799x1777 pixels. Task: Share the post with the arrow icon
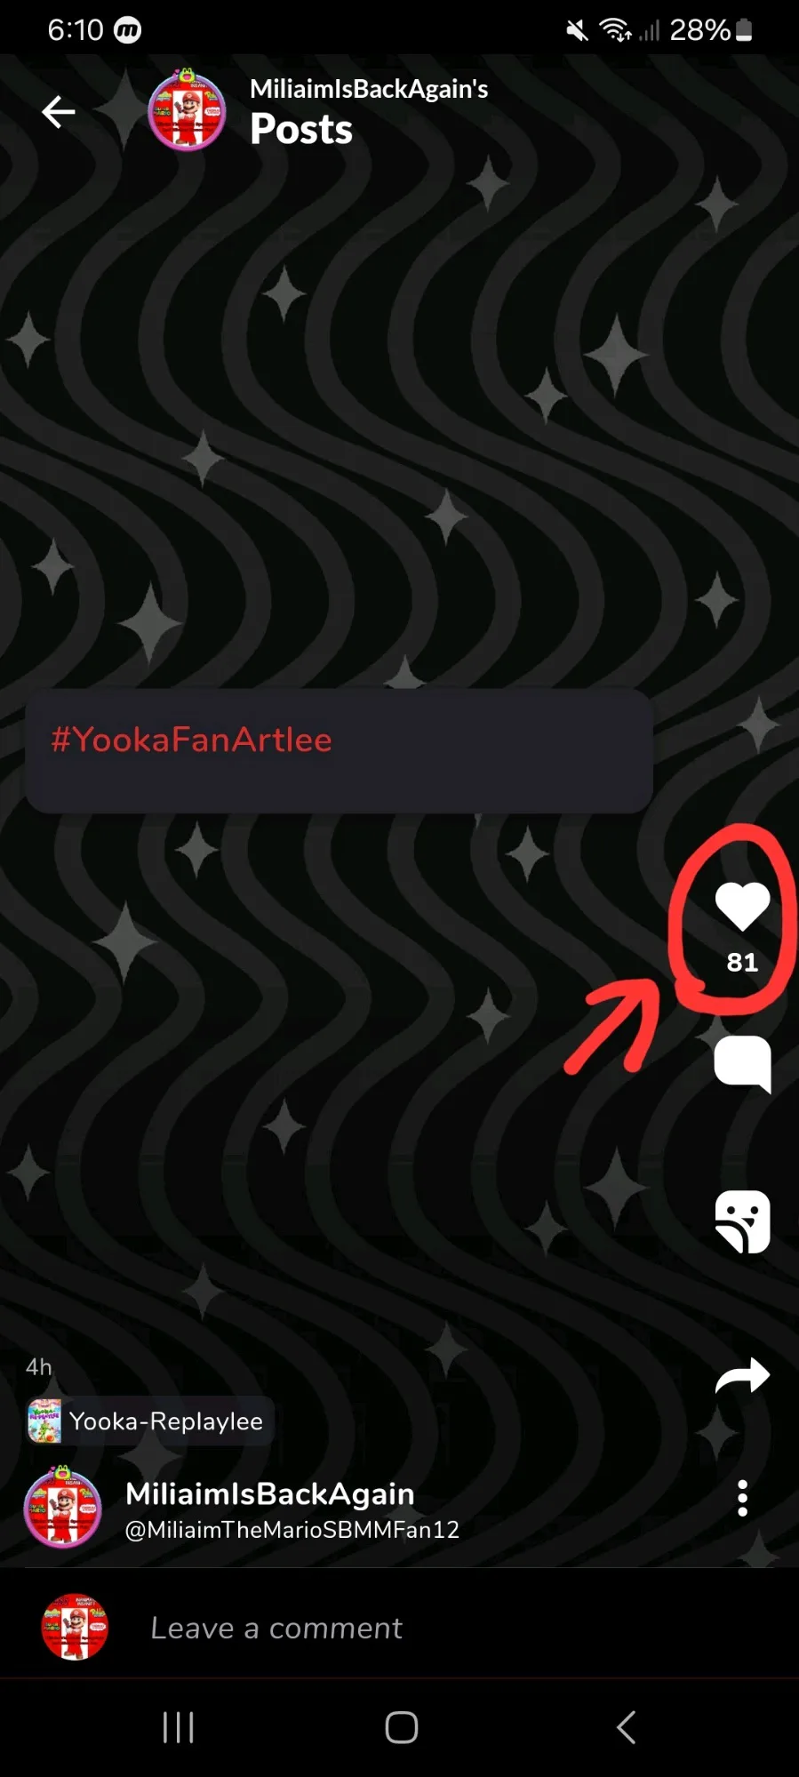(742, 1375)
